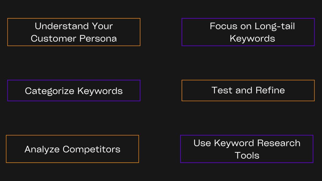
Task: Select the word Use in bottom-right box
Action: click(202, 143)
